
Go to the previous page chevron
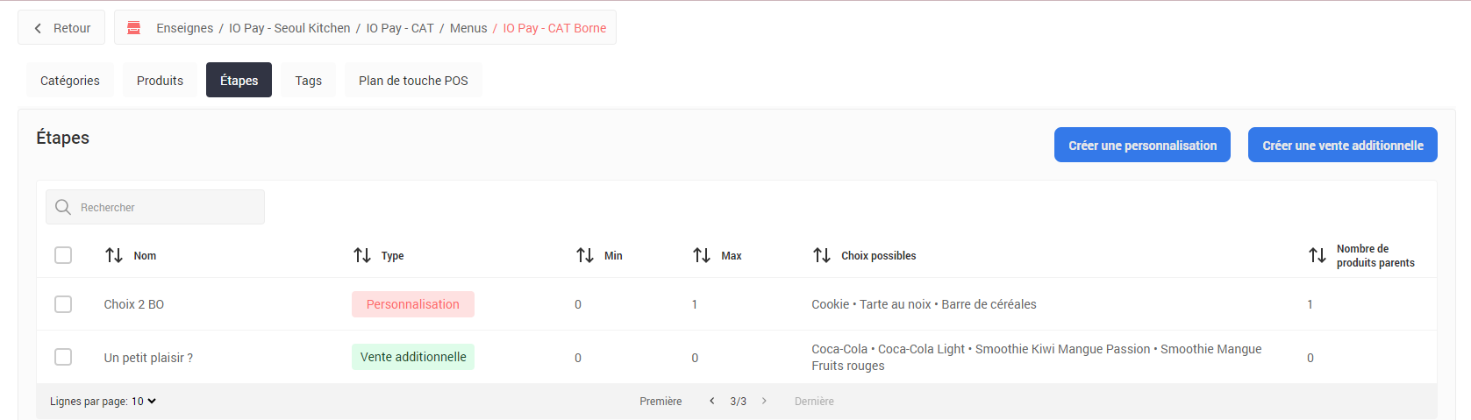click(x=712, y=401)
